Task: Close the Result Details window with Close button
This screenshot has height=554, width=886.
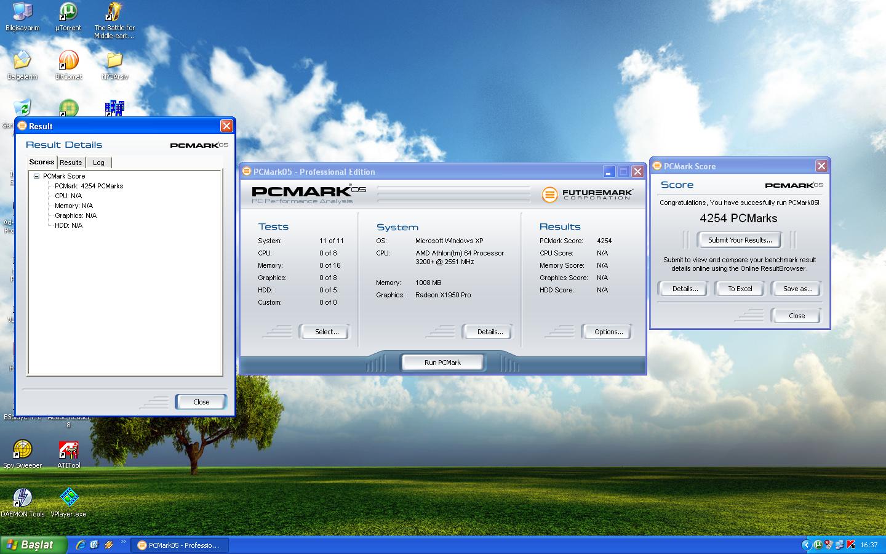Action: coord(201,402)
